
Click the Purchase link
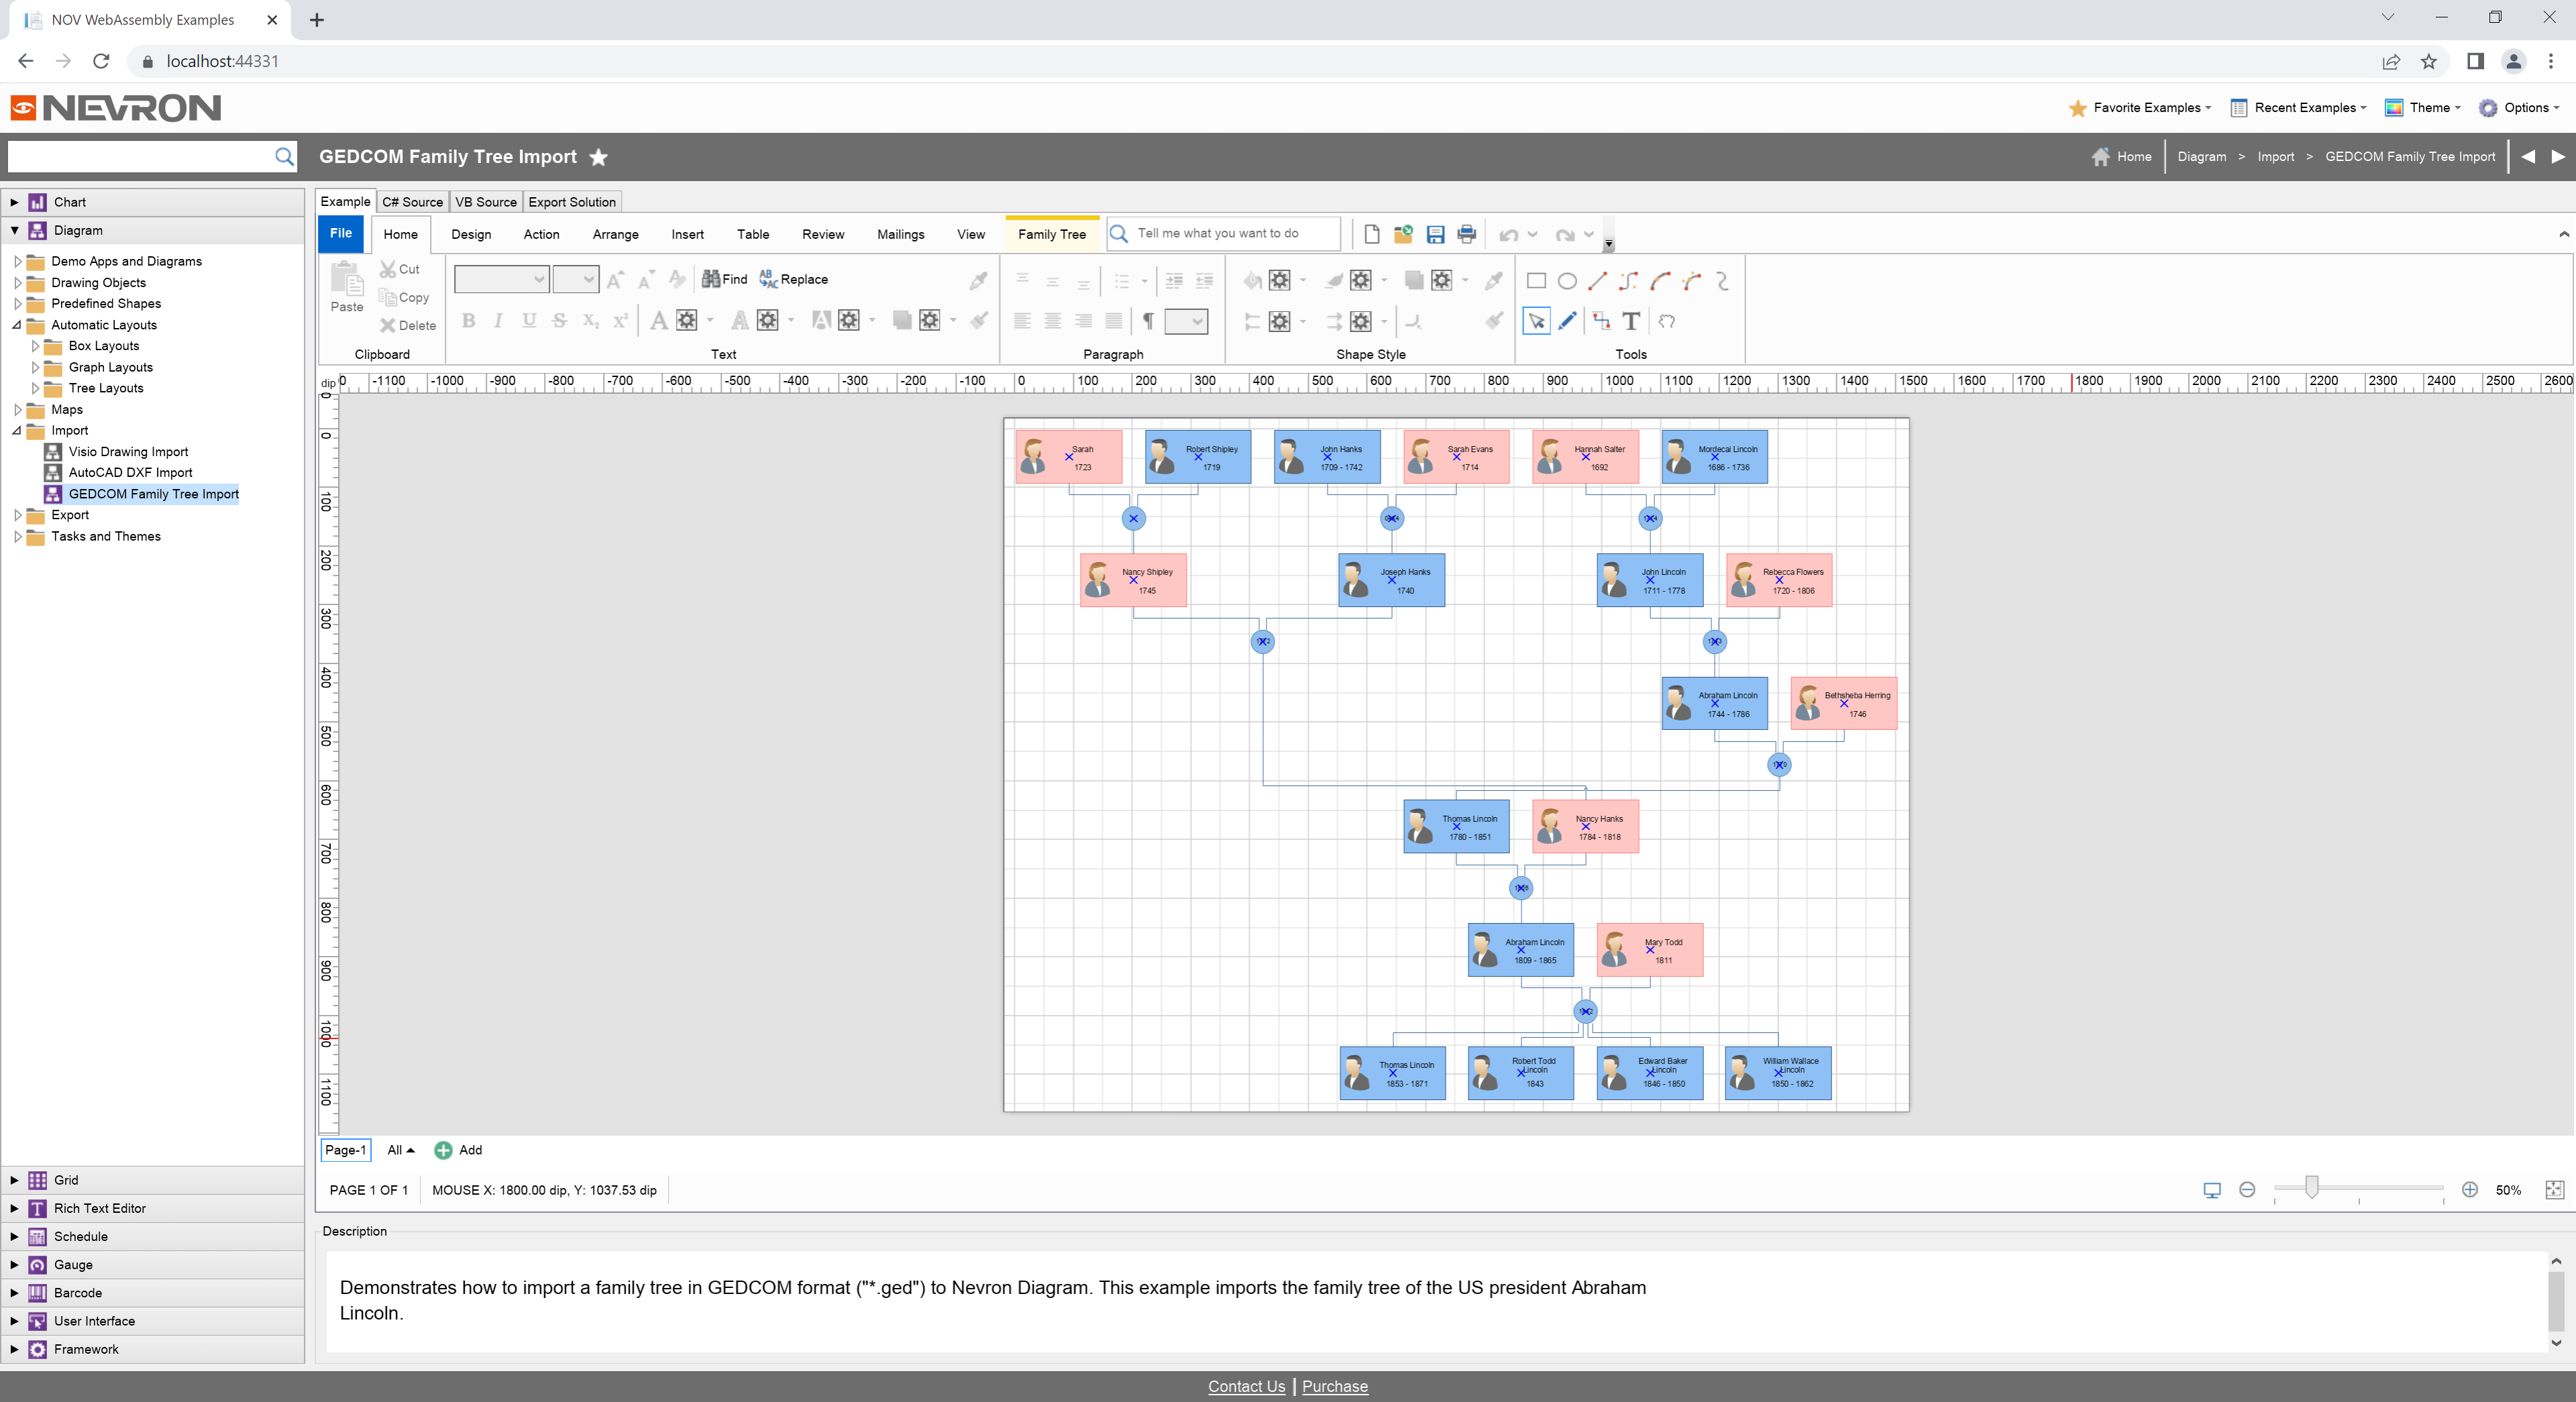tap(1334, 1386)
